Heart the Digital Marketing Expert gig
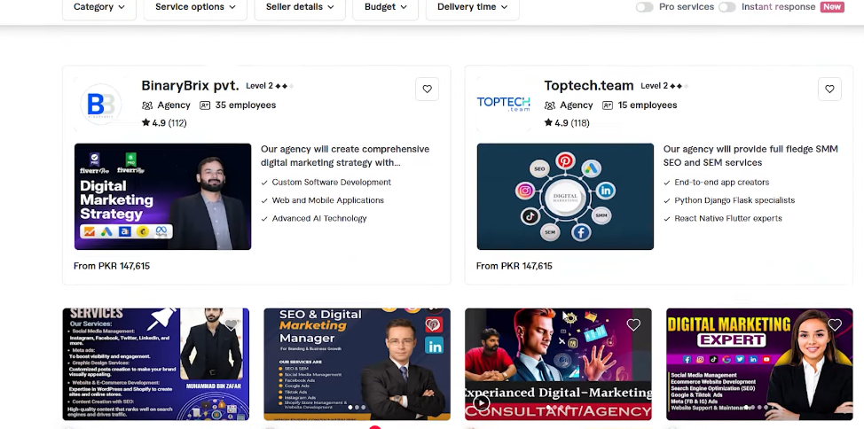Screen dimensions: 864x429 [x=835, y=325]
